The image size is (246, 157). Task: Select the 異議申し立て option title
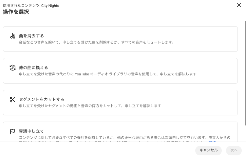coord(31,131)
